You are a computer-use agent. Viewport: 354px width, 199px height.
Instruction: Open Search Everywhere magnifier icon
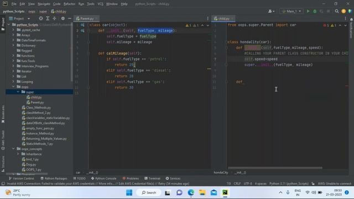[337, 11]
